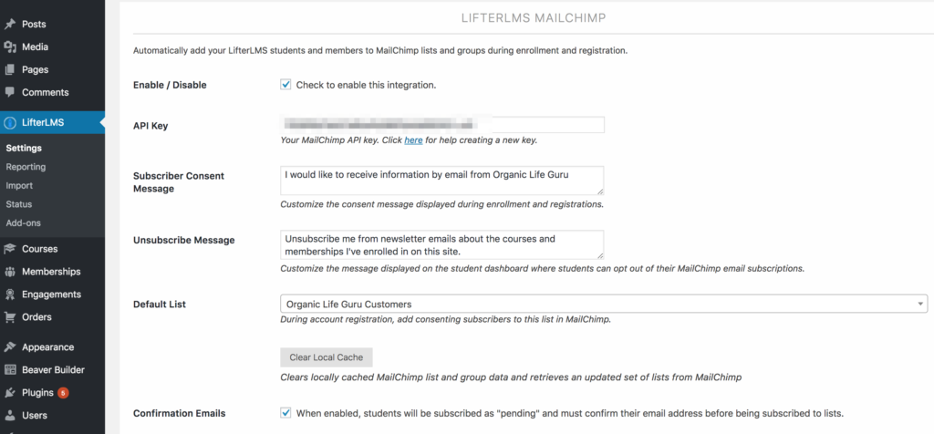Click the Appearance paintbrush icon
Viewport: 934px width, 434px height.
click(9, 347)
